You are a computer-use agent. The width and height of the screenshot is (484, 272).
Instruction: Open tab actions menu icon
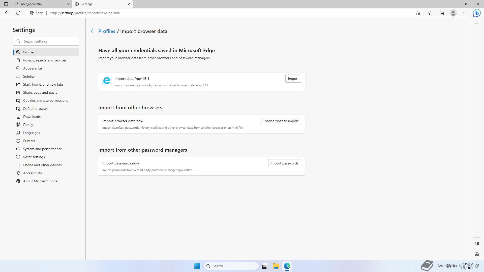pyautogui.click(x=6, y=4)
